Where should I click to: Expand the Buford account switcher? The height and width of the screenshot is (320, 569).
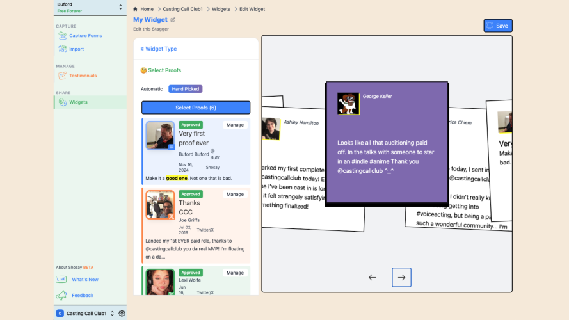120,7
